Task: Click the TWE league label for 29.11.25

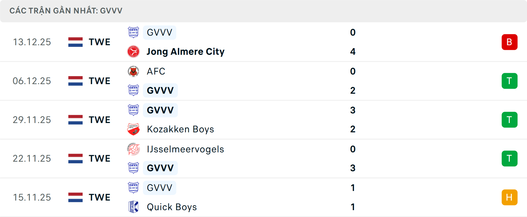Action: pos(99,120)
